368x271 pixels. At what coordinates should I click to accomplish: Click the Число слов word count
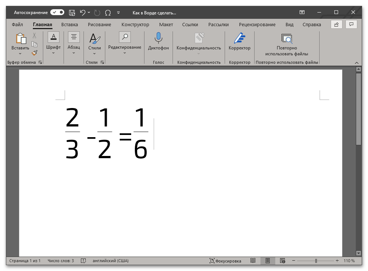tap(61, 261)
